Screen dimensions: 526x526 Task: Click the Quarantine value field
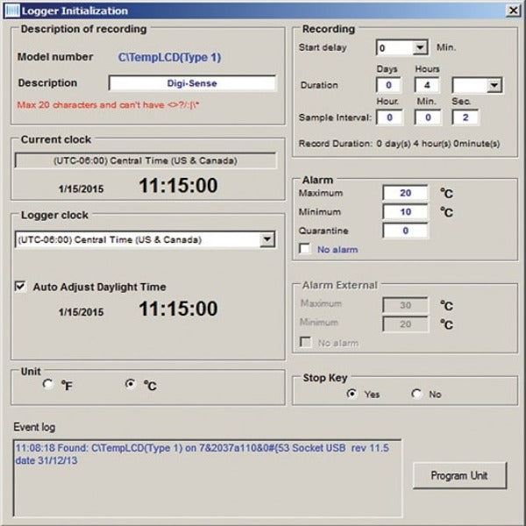point(405,231)
